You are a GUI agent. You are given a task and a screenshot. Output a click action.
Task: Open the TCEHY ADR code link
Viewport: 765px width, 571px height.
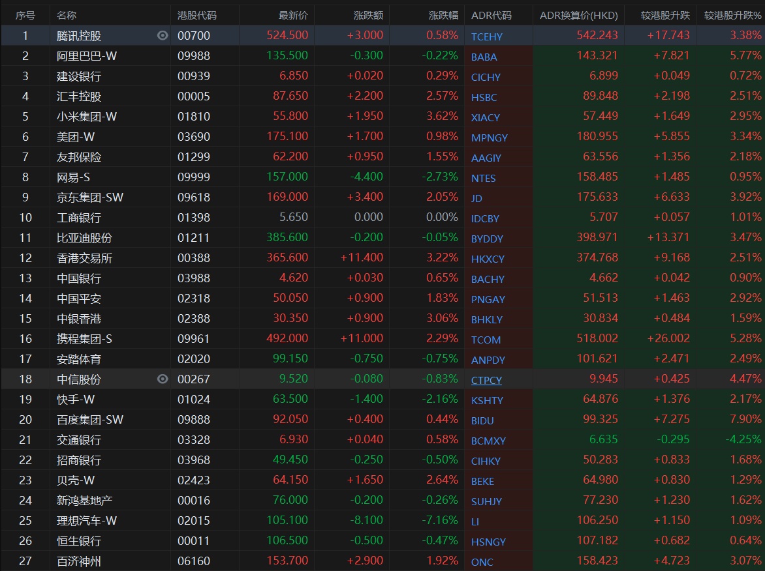coord(486,37)
